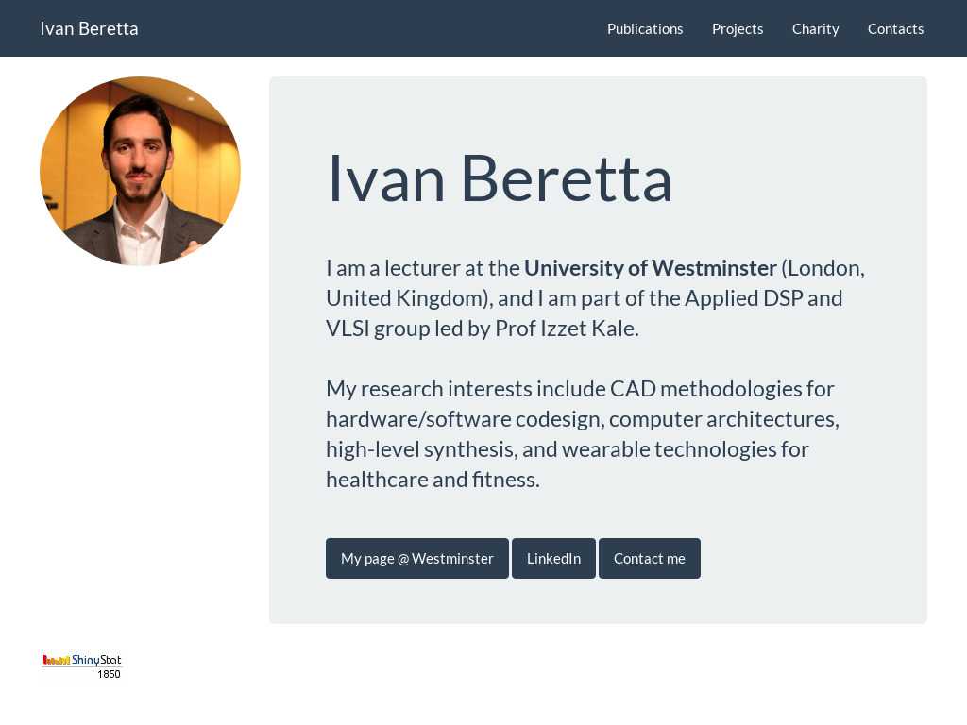Click the Applied DSP text
The image size is (967, 725).
pyautogui.click(x=744, y=298)
